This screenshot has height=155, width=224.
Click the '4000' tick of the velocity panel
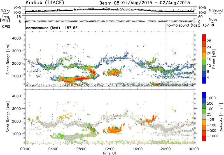(x=16, y=96)
